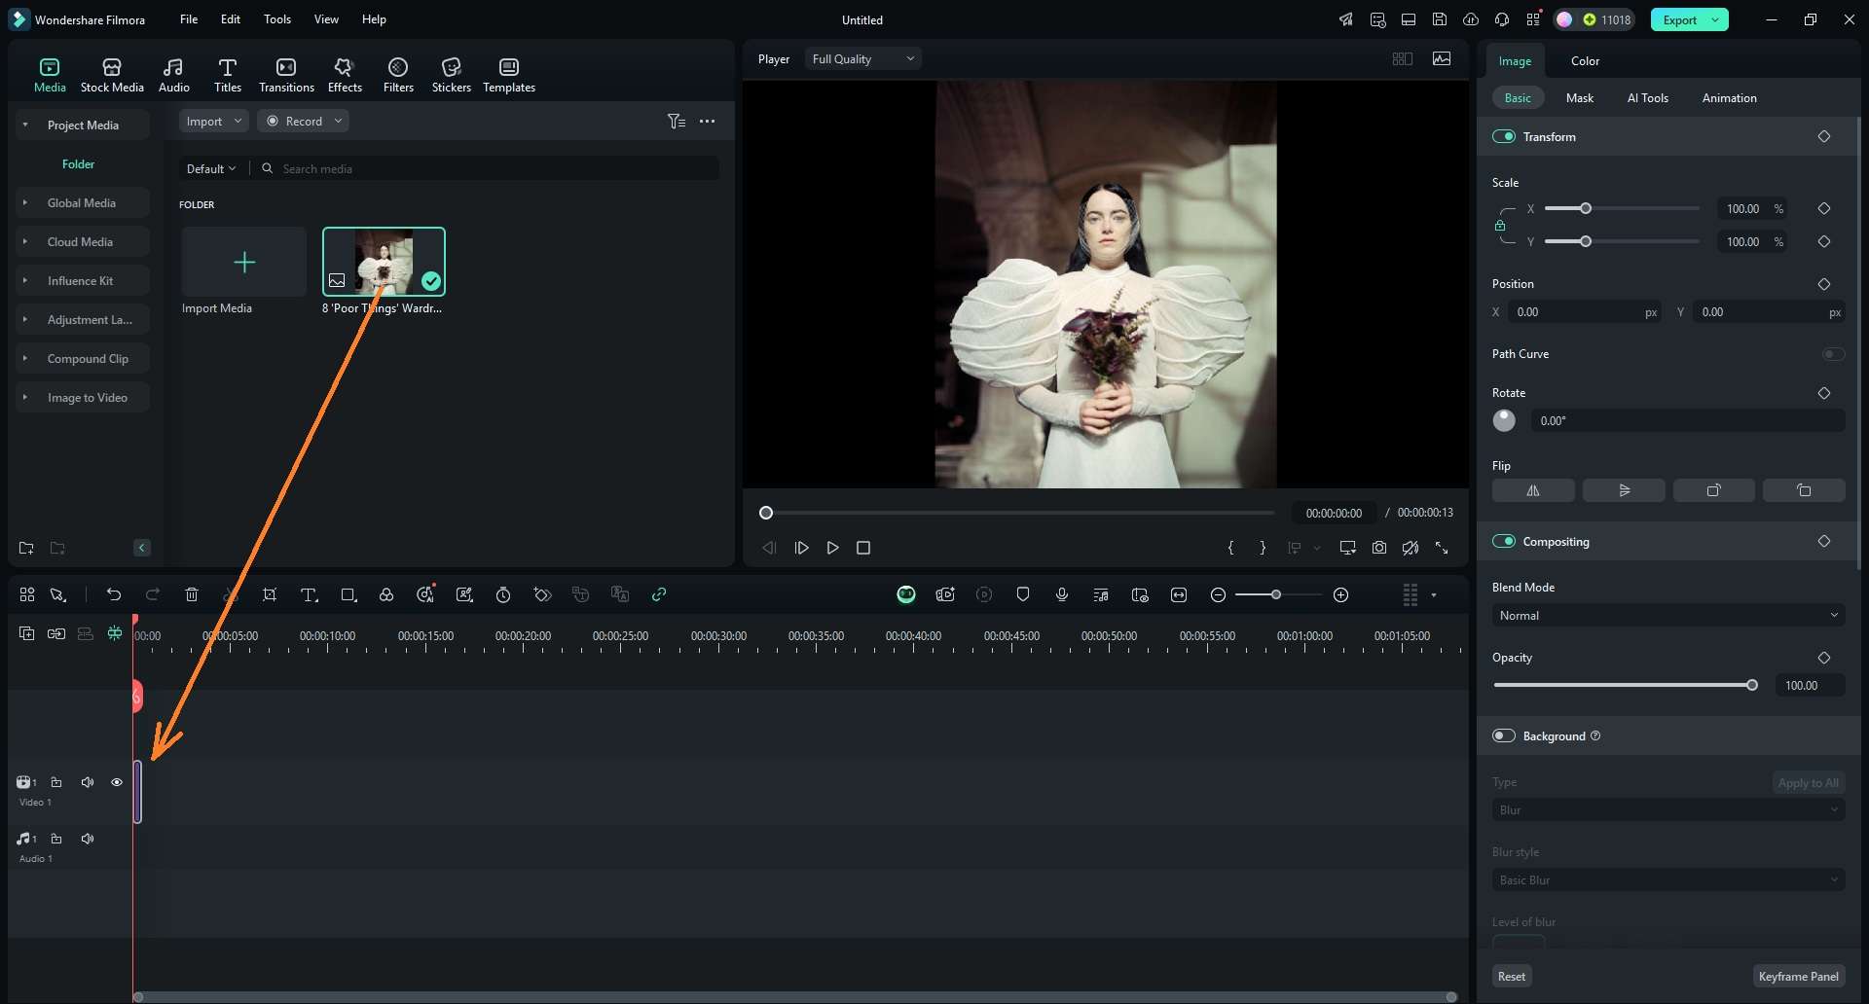Click the rotate 90 degrees clockwise button
1869x1004 pixels.
pyautogui.click(x=1714, y=490)
